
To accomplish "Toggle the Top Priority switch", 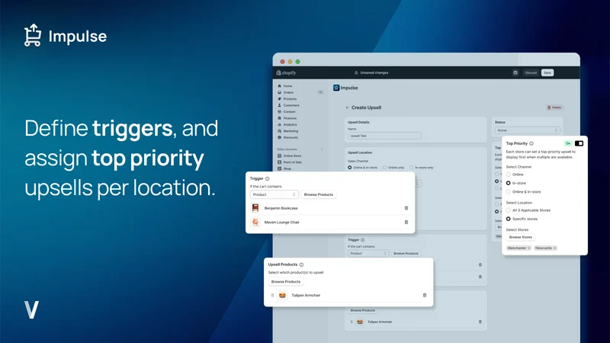I will 579,143.
